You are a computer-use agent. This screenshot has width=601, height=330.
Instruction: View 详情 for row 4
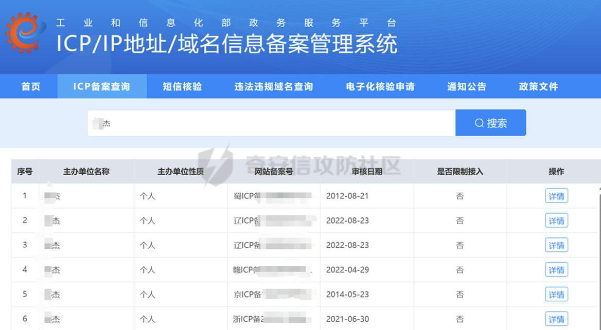[557, 270]
